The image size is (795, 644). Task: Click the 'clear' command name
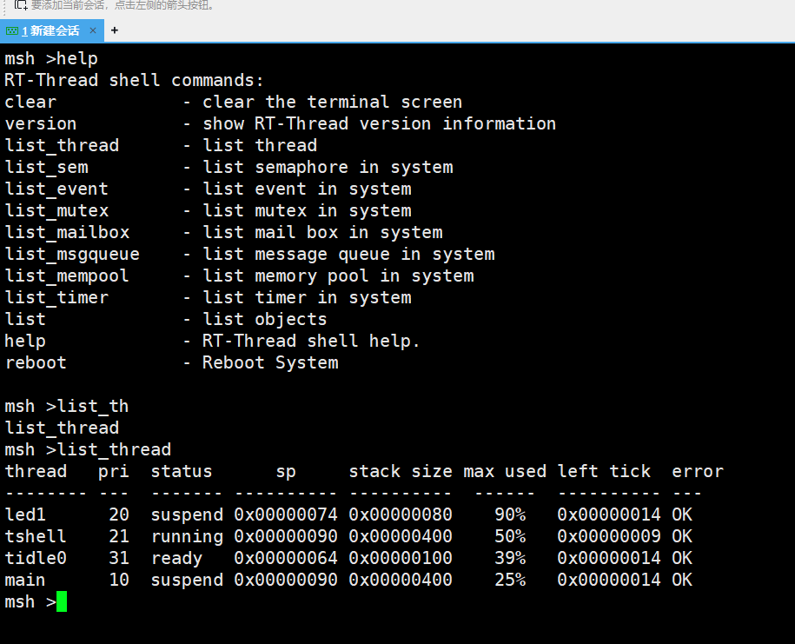point(30,102)
